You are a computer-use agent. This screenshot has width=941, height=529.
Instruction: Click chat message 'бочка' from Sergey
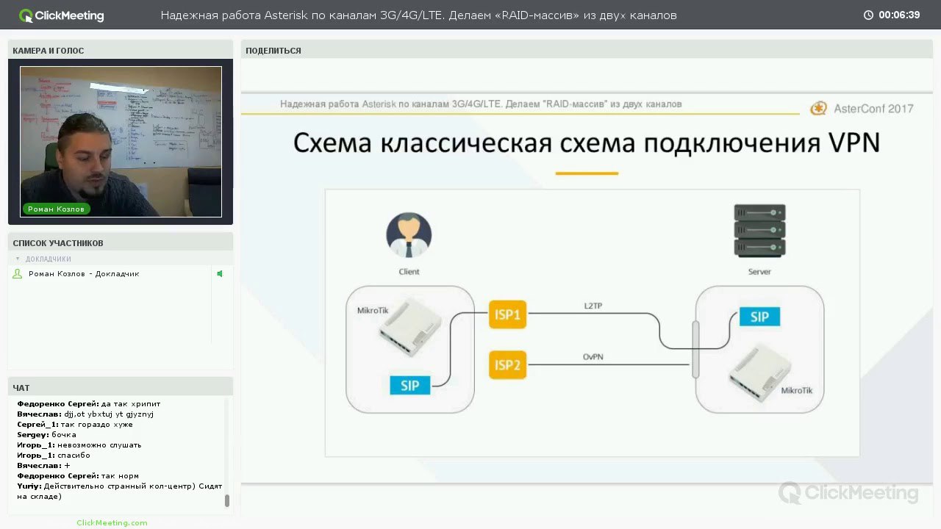tap(64, 434)
